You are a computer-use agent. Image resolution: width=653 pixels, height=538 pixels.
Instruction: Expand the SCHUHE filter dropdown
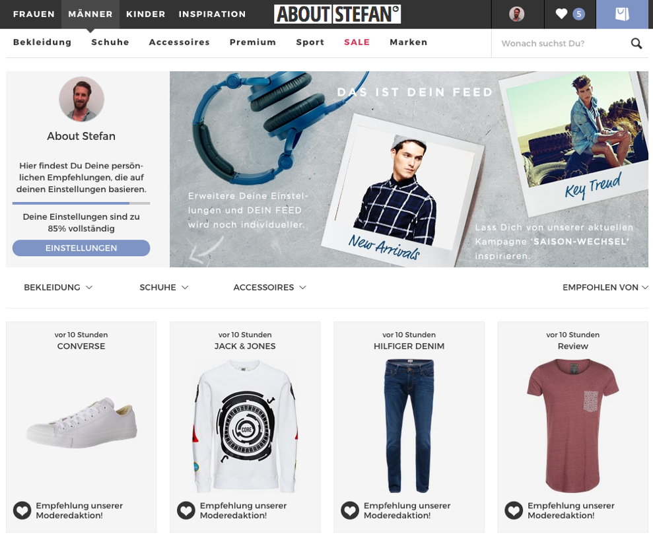pyautogui.click(x=164, y=287)
